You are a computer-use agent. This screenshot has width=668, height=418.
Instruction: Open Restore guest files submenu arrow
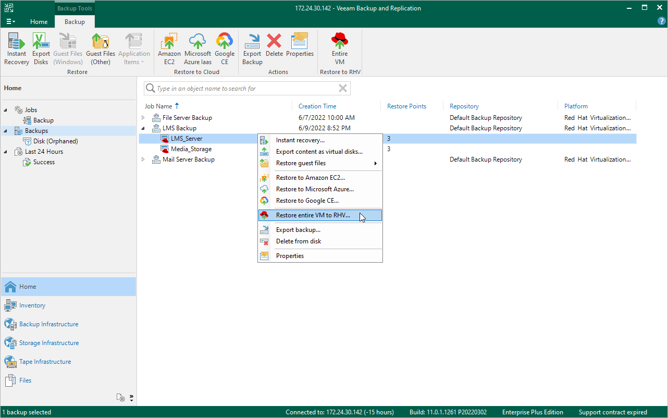coord(376,163)
